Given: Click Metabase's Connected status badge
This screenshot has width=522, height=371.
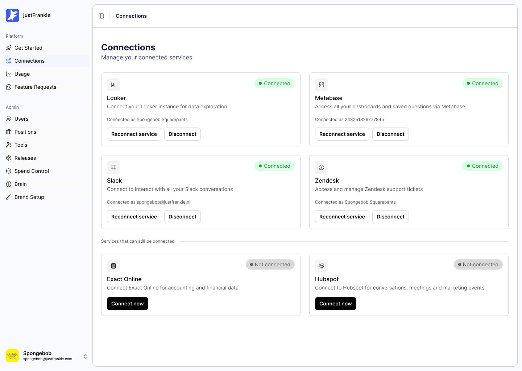Looking at the screenshot, I should pos(482,83).
